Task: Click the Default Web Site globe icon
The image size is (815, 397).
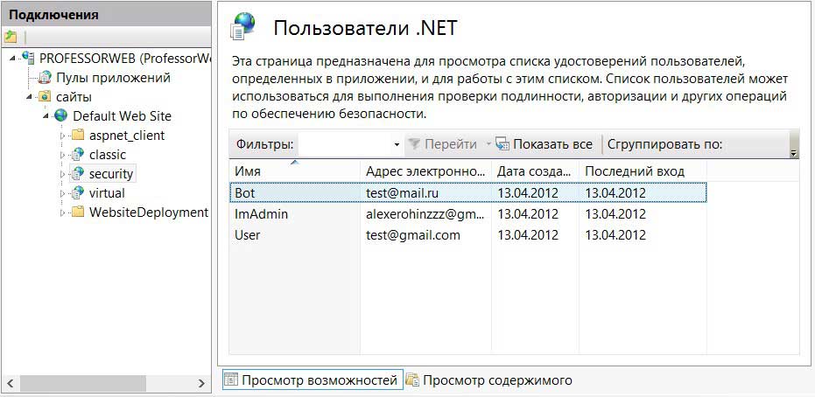Action: click(61, 115)
